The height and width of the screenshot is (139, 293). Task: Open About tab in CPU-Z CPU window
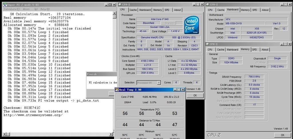tap(177, 10)
